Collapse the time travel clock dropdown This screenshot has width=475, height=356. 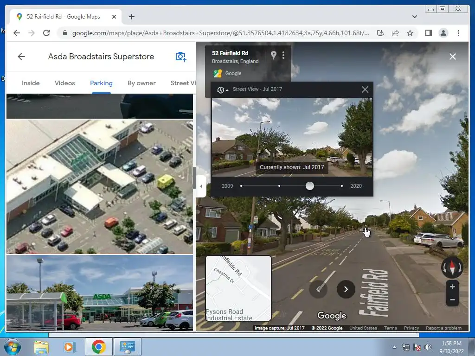pyautogui.click(x=222, y=89)
